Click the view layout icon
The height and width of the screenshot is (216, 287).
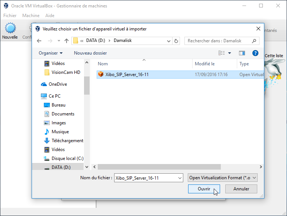222,53
